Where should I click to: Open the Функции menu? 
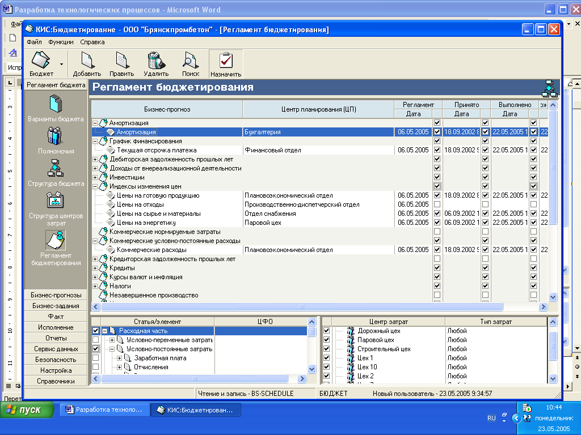tap(61, 42)
